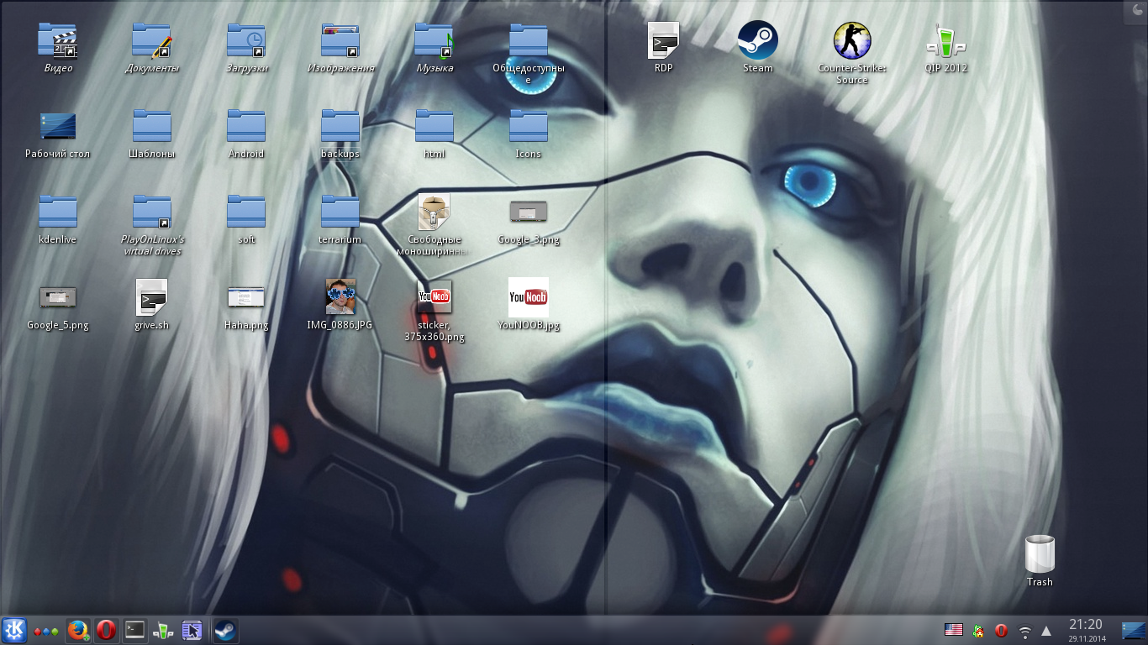
Task: Open the kdenlive folder
Action: (x=58, y=212)
